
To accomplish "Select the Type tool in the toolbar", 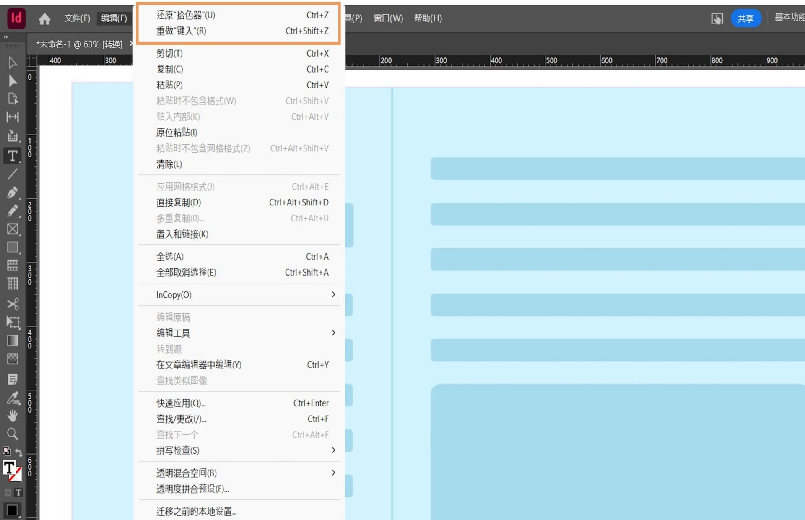I will (x=12, y=156).
